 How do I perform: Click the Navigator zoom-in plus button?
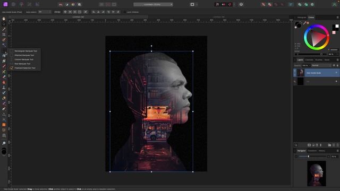328,157
